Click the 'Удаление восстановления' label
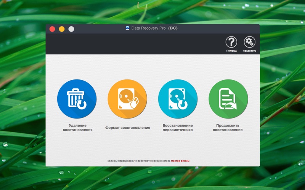Viewport: 305px width, 190px height. pyautogui.click(x=78, y=128)
